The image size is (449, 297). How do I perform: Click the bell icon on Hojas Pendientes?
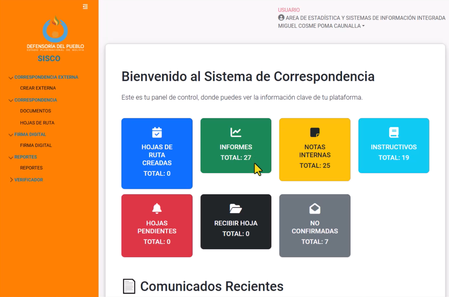click(157, 209)
